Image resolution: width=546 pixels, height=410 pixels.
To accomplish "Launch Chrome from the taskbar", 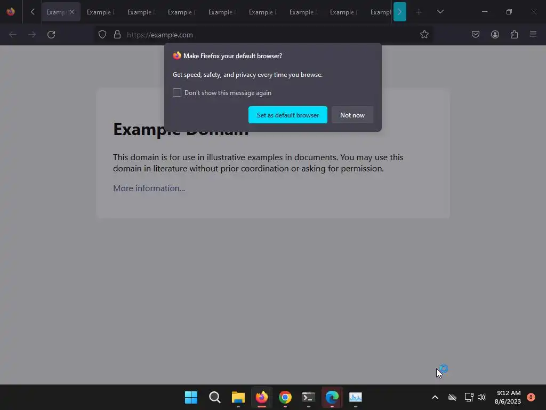I will pos(285,397).
